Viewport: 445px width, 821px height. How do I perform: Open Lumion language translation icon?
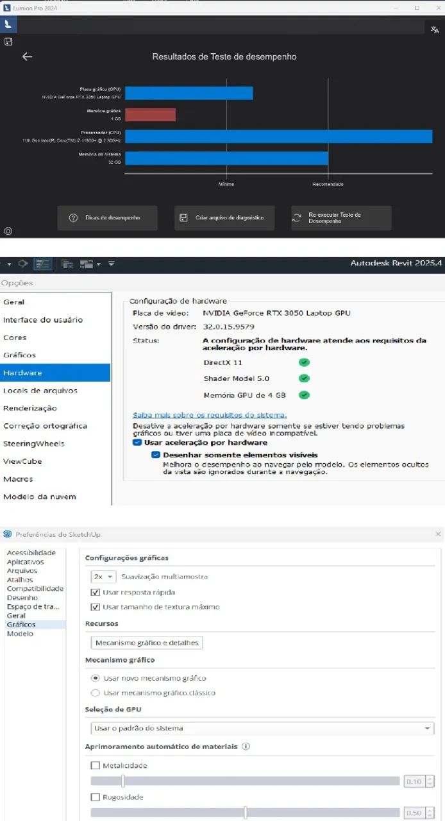[435, 30]
